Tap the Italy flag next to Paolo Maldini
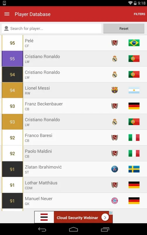 click(134, 153)
